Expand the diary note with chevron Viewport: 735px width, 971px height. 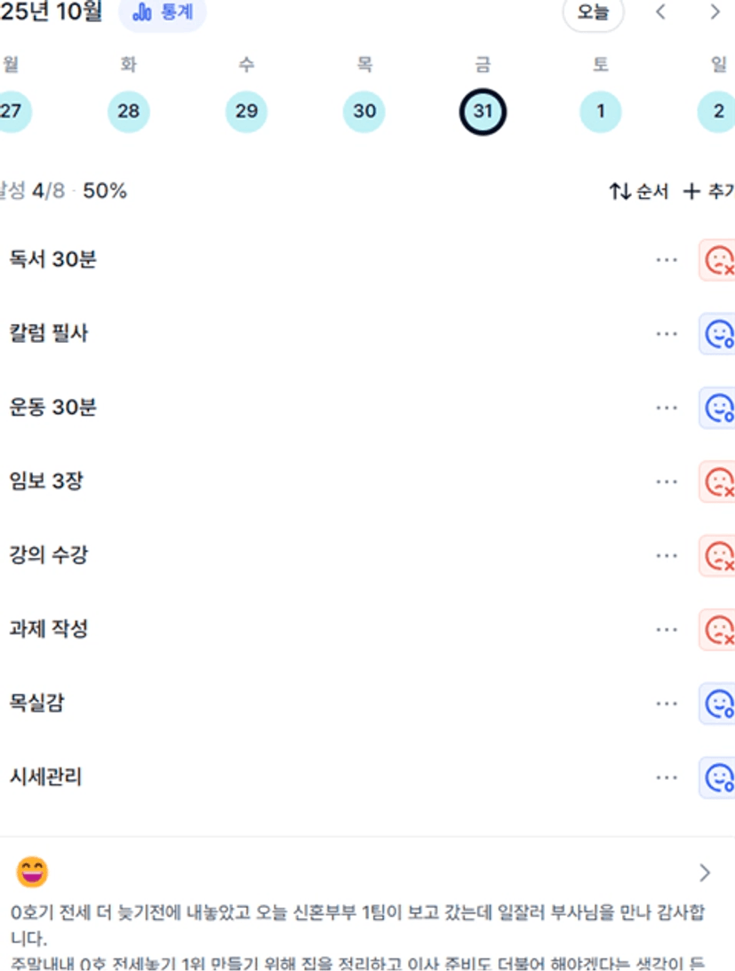pos(705,873)
